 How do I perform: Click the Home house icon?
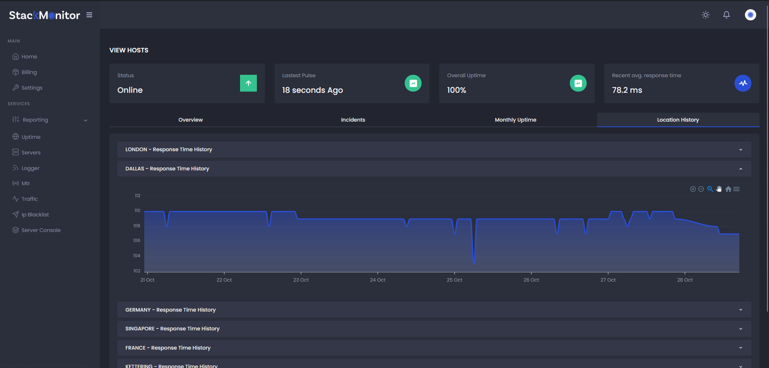click(16, 56)
